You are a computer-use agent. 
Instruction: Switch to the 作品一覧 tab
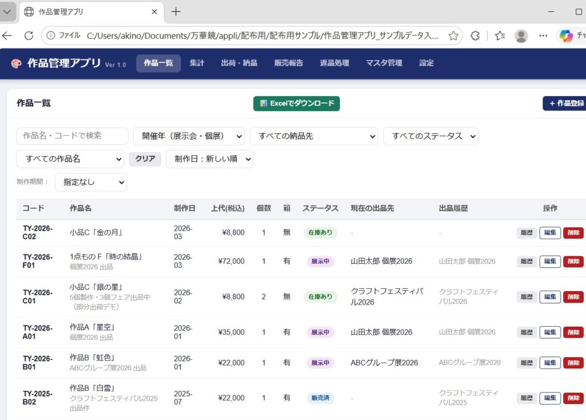click(x=159, y=63)
